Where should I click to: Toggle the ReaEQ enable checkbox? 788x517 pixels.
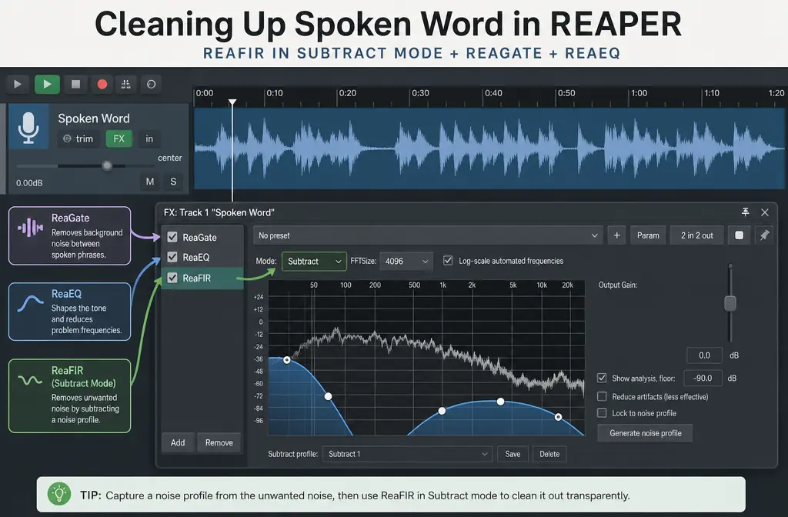pyautogui.click(x=172, y=257)
